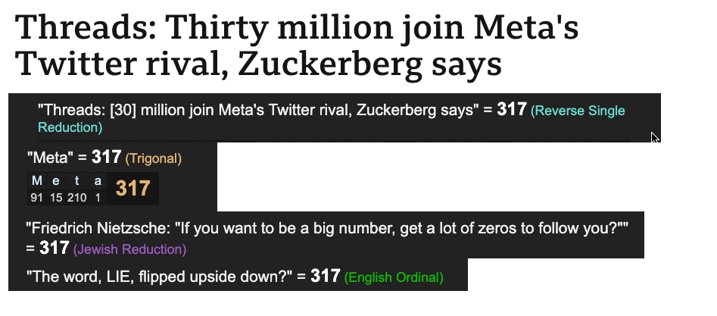Select the letter t in breakdown table
Viewport: 717px width, 316px height.
point(76,182)
